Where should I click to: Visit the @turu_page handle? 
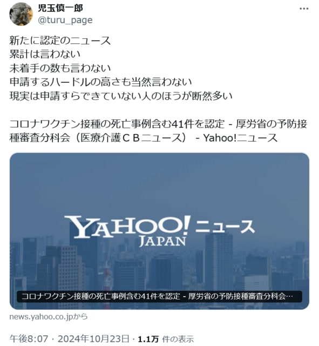click(65, 20)
